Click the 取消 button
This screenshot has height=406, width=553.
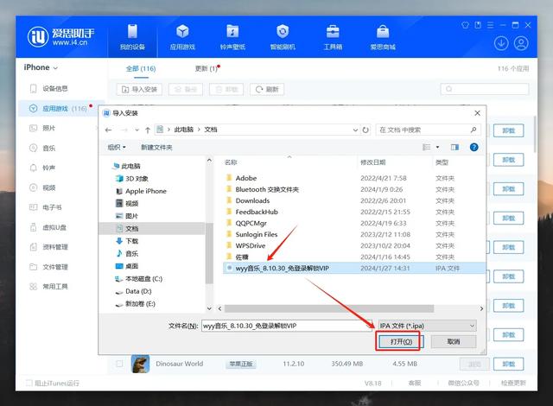click(x=454, y=341)
